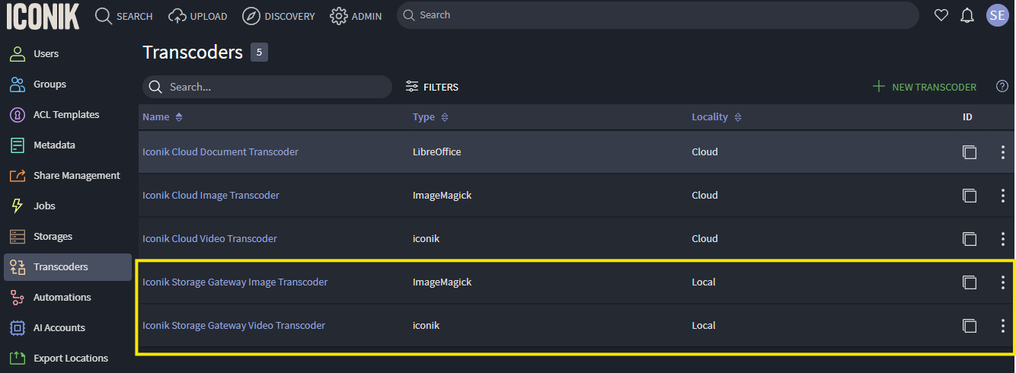Open more options for Cloud Image Transcoder
The height and width of the screenshot is (373, 1016).
tap(1002, 195)
